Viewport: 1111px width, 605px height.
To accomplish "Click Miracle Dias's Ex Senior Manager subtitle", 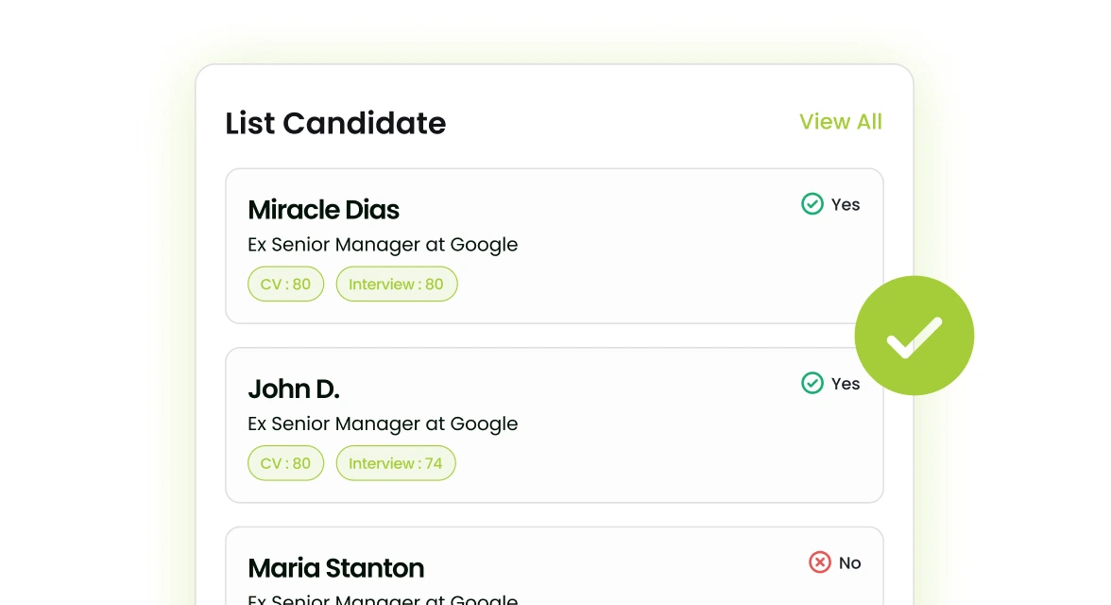I will 383,245.
